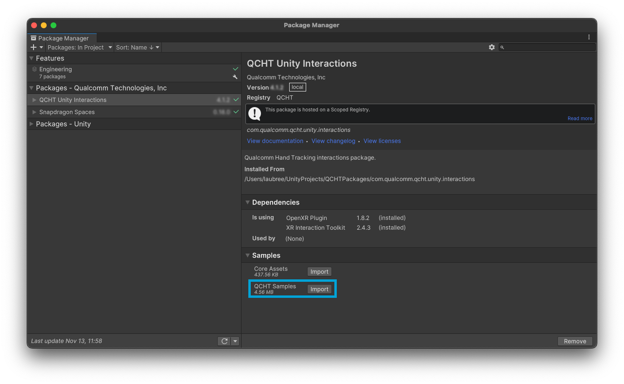Click the Engineering feature layers icon
The width and height of the screenshot is (624, 384).
pos(35,69)
